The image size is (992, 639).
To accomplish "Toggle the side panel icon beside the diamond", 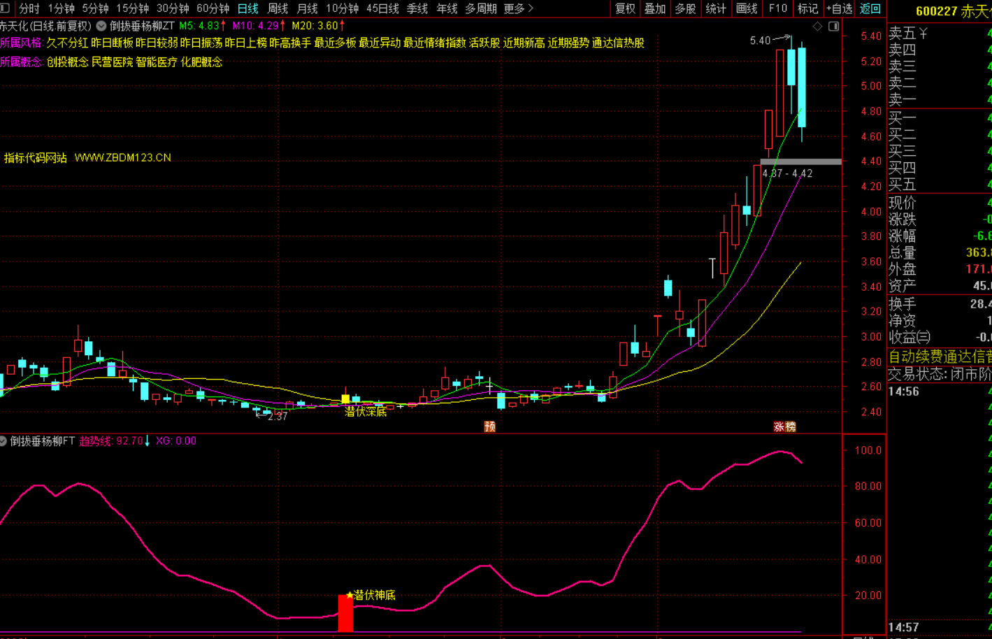I will pos(833,27).
